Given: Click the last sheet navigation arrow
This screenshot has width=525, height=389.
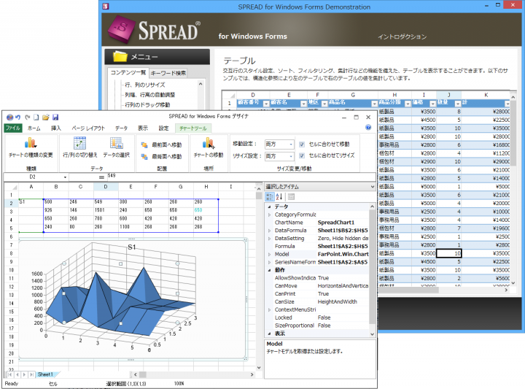Looking at the screenshot, I should tap(31, 374).
